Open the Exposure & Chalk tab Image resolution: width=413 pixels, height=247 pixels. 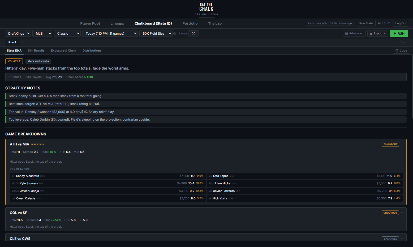tap(63, 51)
